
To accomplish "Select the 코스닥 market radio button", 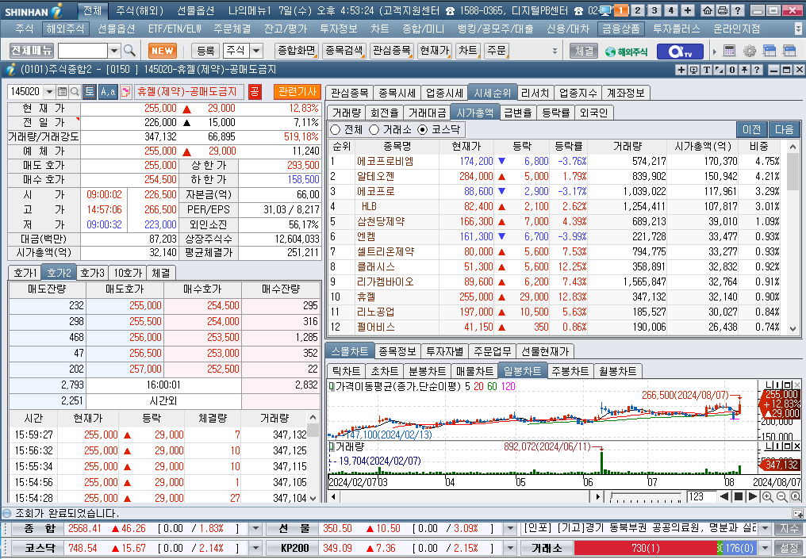I will point(423,129).
